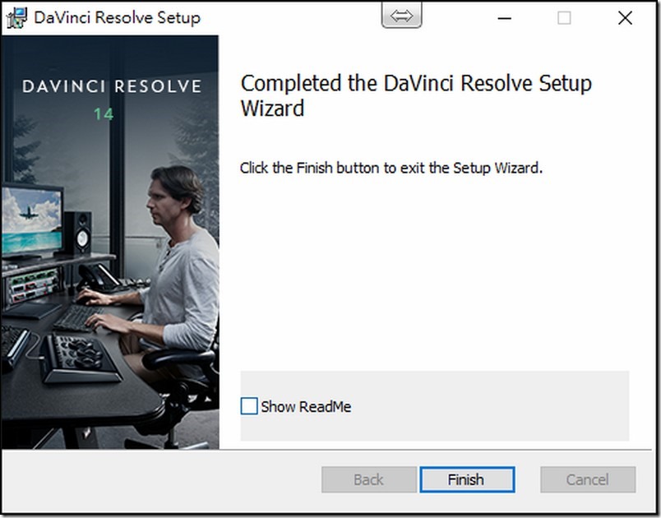Click the studio speaker in banner image
661x518 pixels.
click(77, 234)
